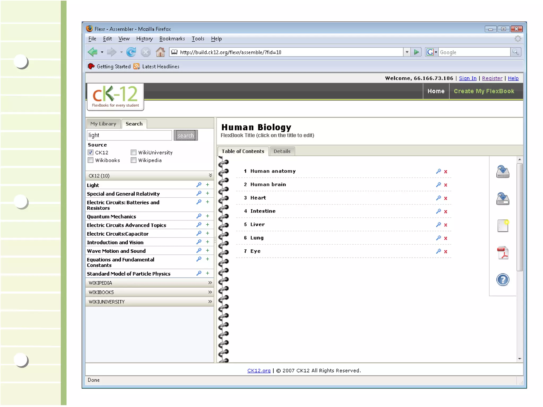Click the browser home icon
The width and height of the screenshot is (543, 407).
click(x=160, y=52)
